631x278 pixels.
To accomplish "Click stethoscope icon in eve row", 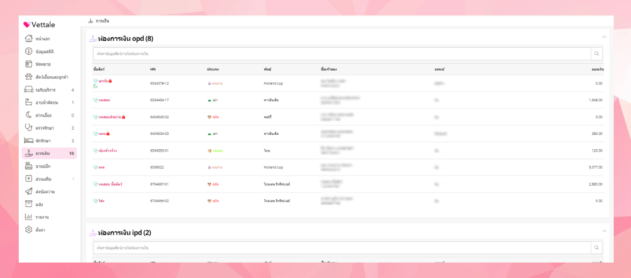I will click(95, 167).
